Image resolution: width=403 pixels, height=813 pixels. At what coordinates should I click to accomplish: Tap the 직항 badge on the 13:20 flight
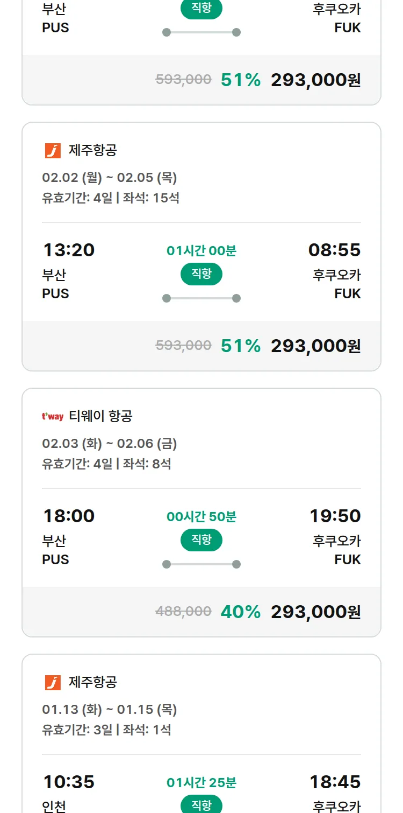201,274
